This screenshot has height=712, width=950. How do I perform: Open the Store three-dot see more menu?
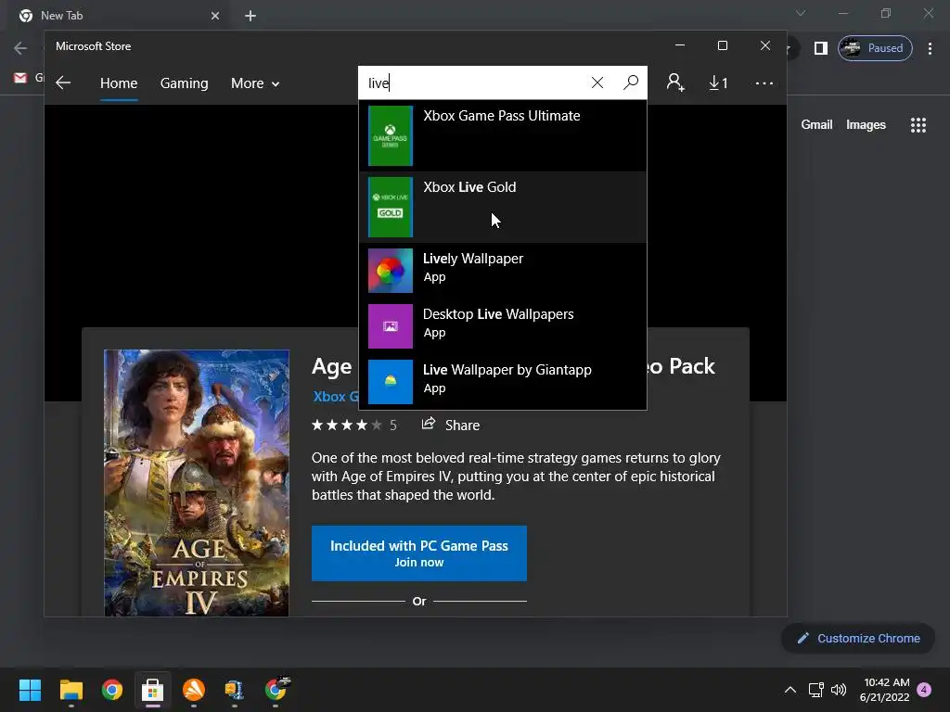[764, 83]
